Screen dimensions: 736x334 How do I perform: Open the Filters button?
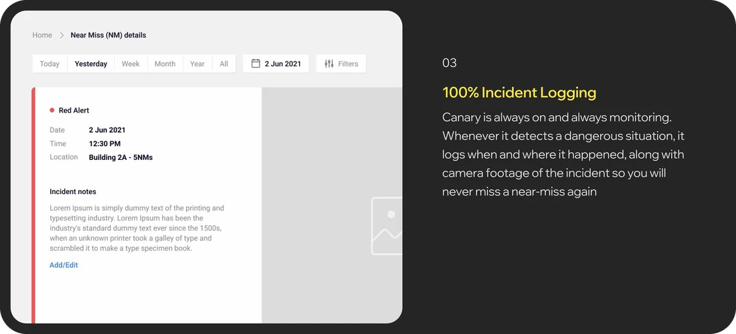coord(341,64)
